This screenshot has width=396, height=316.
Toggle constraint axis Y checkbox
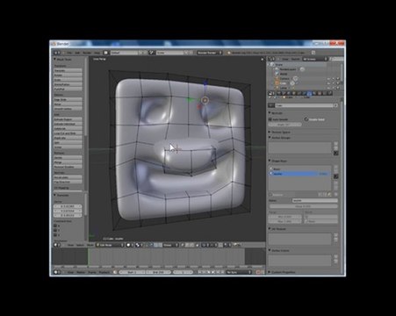tap(55, 230)
